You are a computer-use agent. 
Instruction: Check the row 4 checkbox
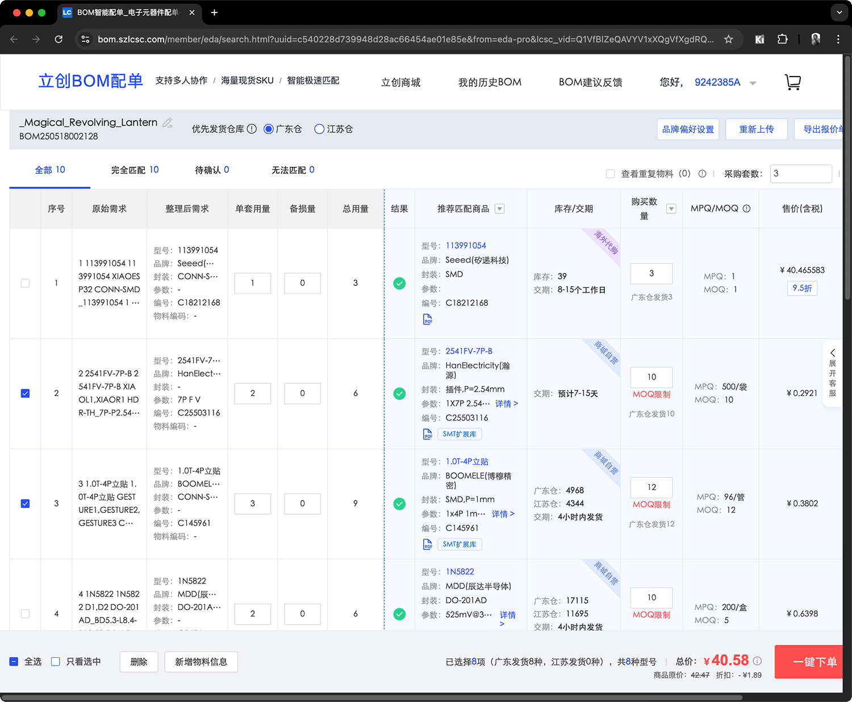[25, 613]
